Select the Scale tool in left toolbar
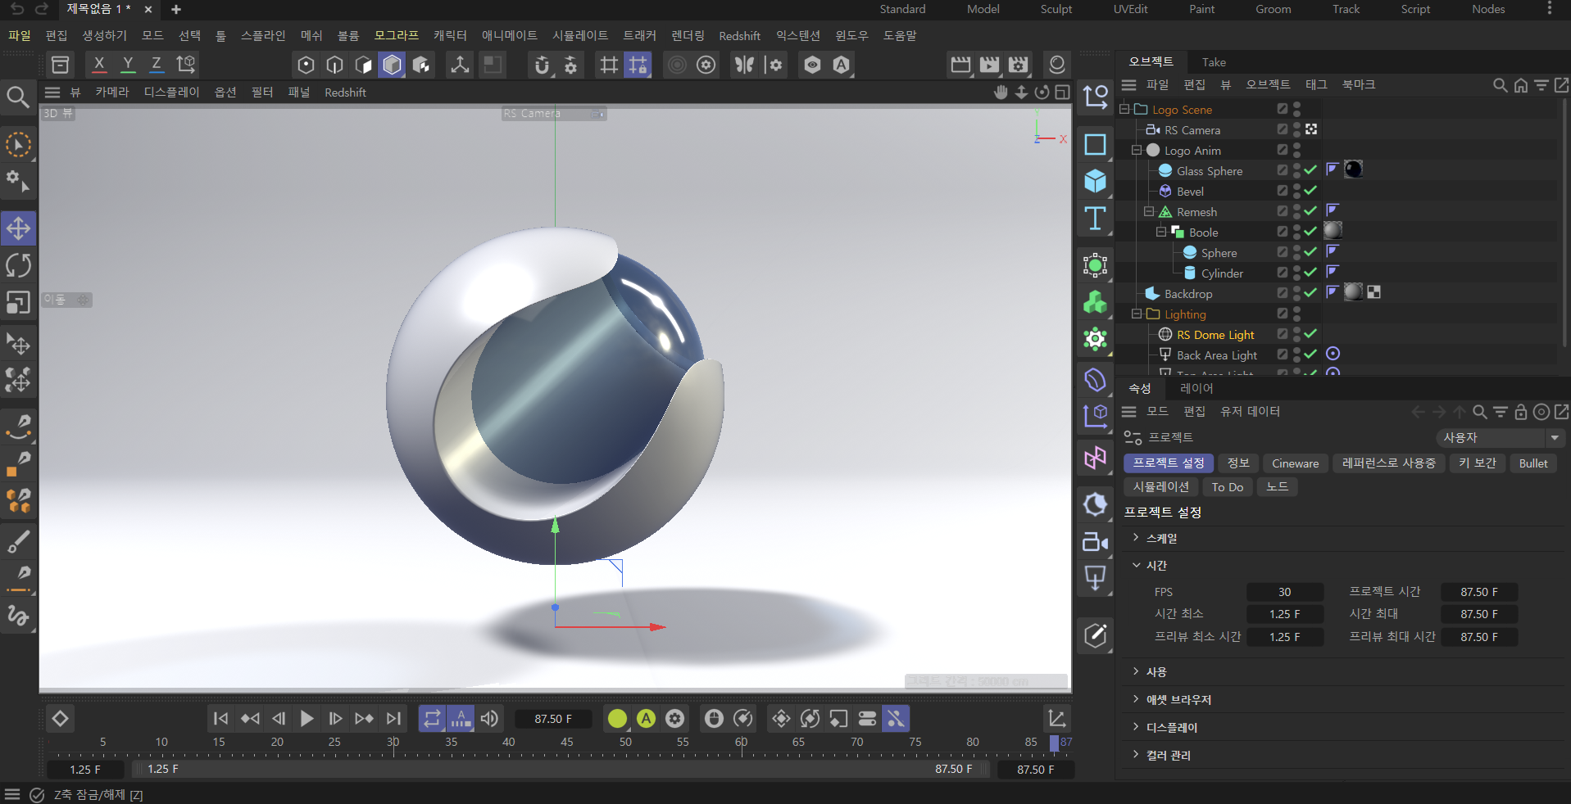The height and width of the screenshot is (804, 1571). (18, 303)
